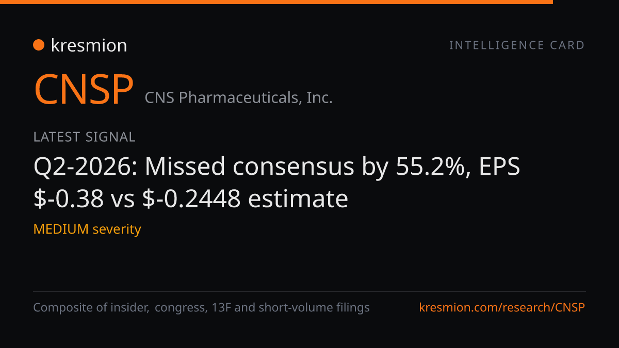This screenshot has width=619, height=348.
Task: Open the Q2-2026 missed consensus headline
Action: pos(277,183)
